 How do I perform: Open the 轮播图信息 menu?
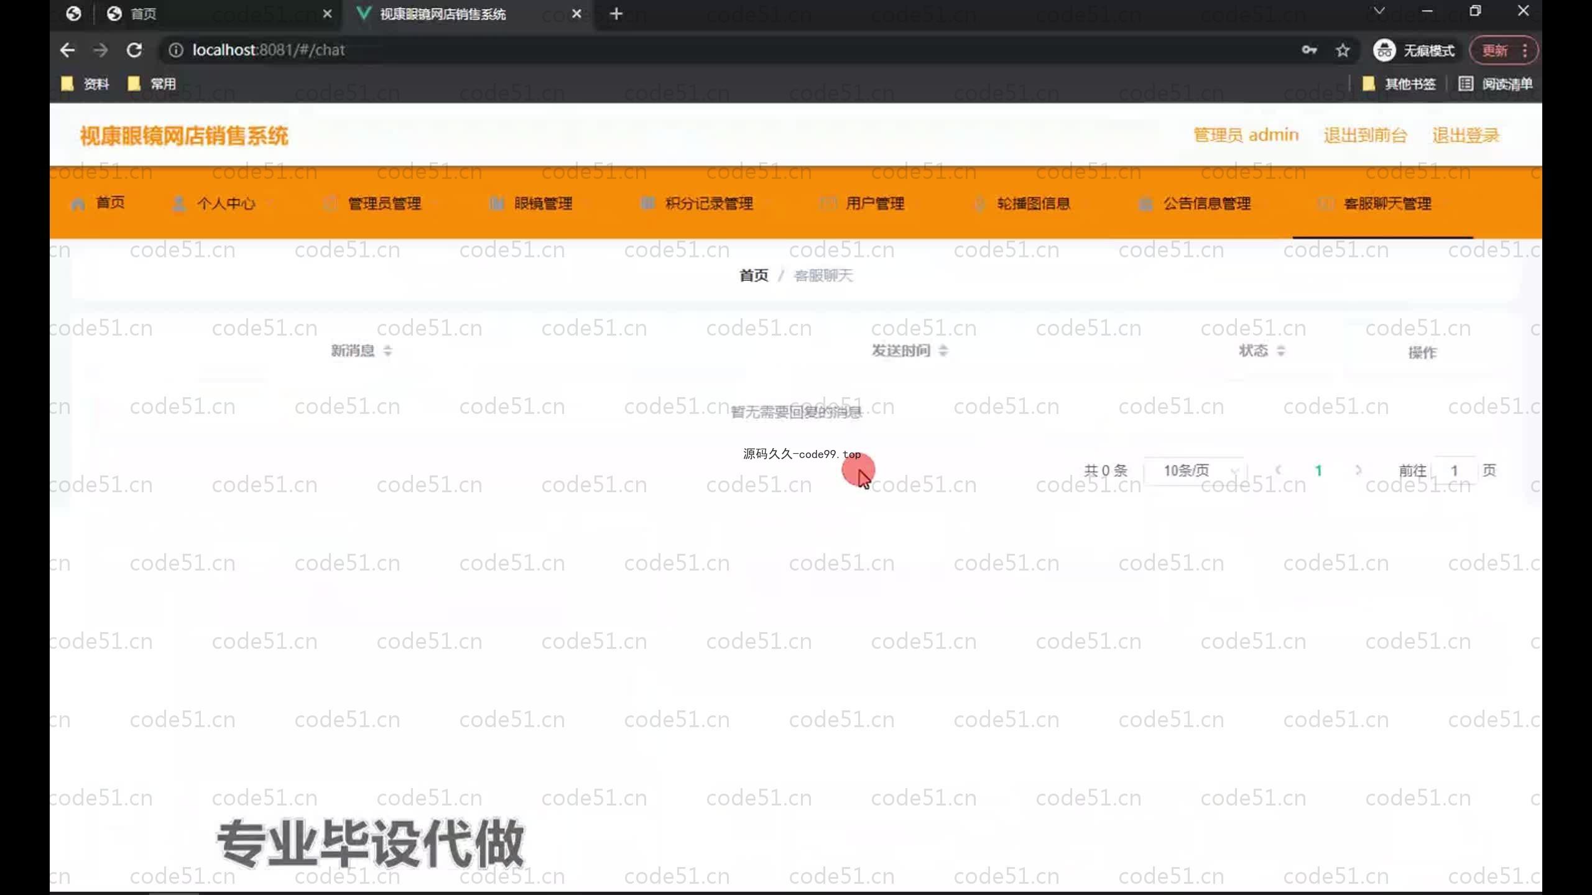click(x=1034, y=203)
